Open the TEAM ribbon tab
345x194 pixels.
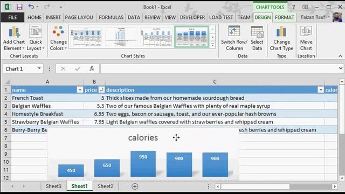[x=244, y=17]
